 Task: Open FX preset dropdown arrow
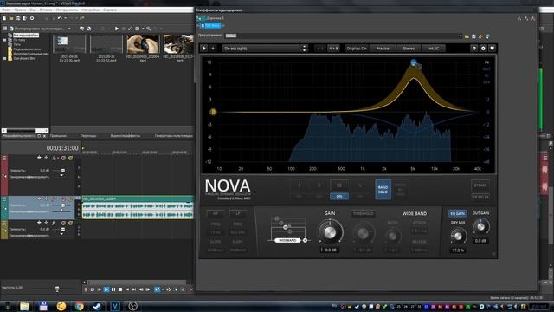click(461, 36)
